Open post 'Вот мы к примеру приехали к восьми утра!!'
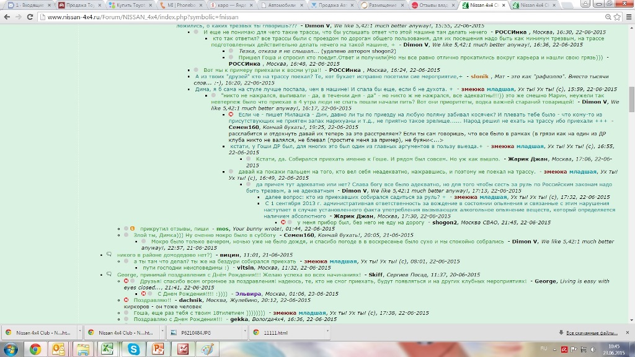The width and height of the screenshot is (635, 357). (x=262, y=70)
